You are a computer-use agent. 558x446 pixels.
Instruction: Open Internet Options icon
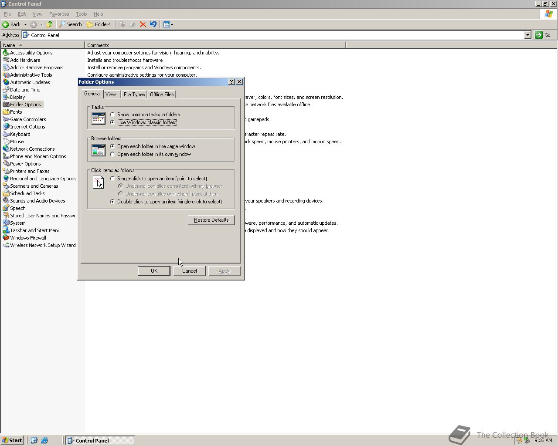pos(6,127)
